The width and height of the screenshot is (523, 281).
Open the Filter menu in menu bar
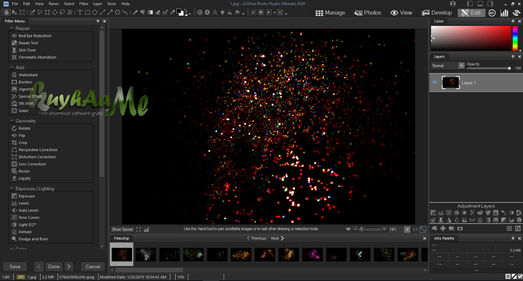coord(84,4)
